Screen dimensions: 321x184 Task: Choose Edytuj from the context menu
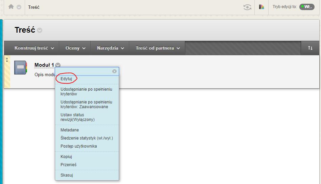(66, 79)
